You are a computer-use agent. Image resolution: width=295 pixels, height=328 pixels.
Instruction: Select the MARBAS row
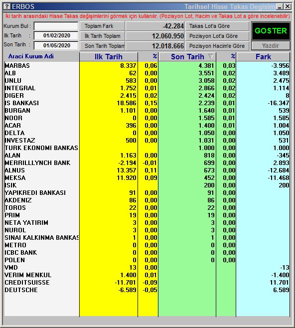(x=147, y=66)
